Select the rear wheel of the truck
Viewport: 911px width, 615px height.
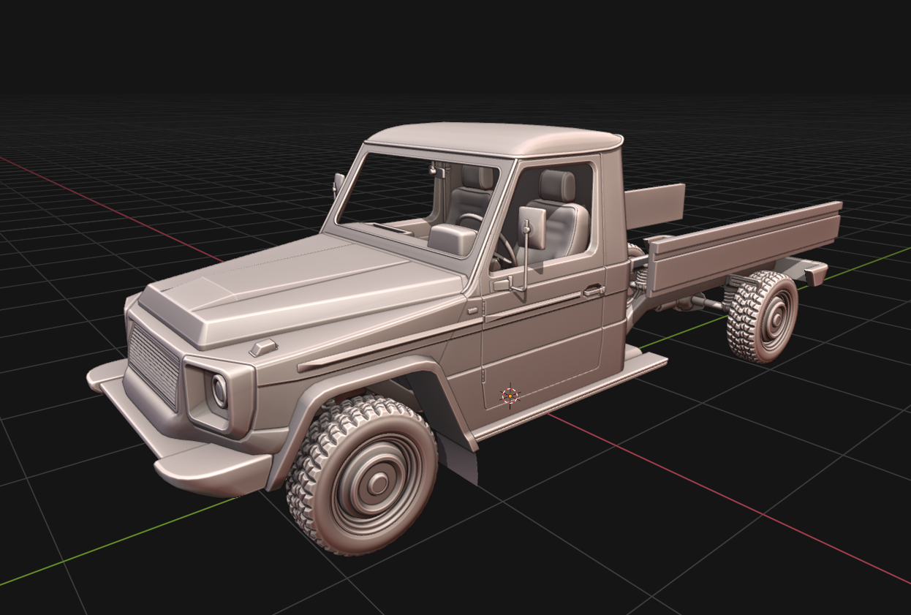[762, 317]
